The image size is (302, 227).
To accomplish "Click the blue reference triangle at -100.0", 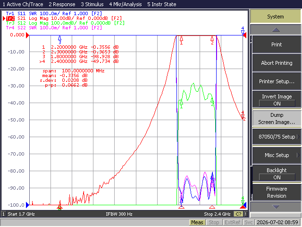I will [x=27, y=205].
